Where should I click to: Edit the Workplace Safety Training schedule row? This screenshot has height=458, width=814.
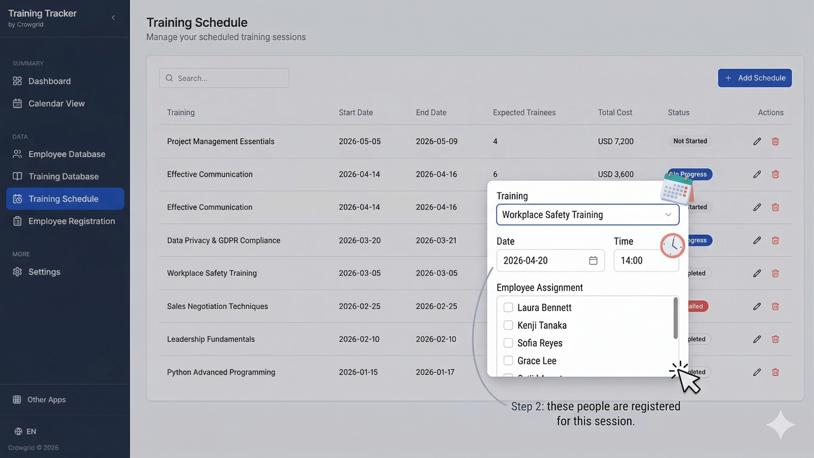757,273
